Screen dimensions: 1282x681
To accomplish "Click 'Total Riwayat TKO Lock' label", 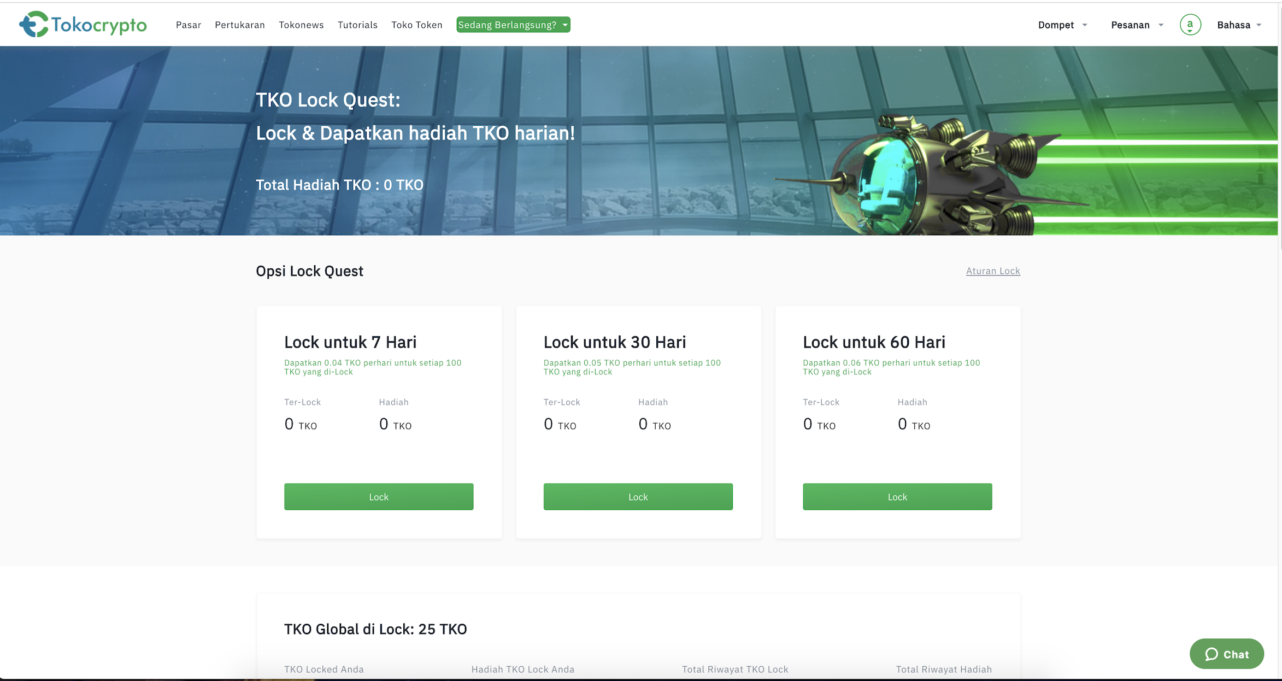I will (735, 669).
